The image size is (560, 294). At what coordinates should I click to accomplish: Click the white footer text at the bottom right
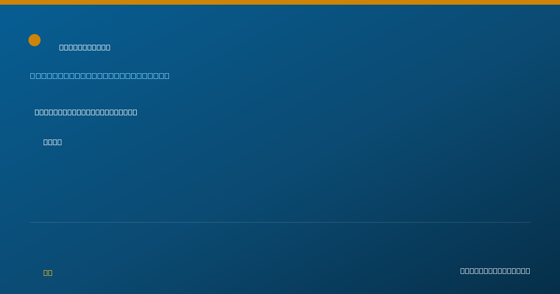tap(495, 271)
